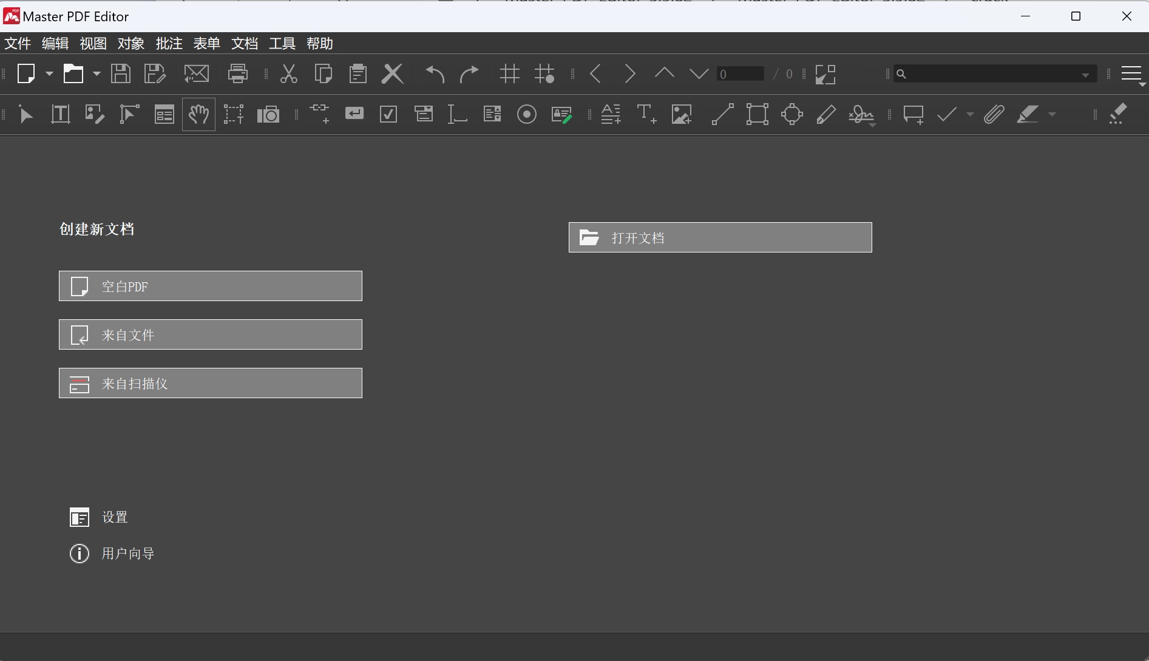Toggle the snap to grid icon
1149x661 pixels.
tap(544, 73)
